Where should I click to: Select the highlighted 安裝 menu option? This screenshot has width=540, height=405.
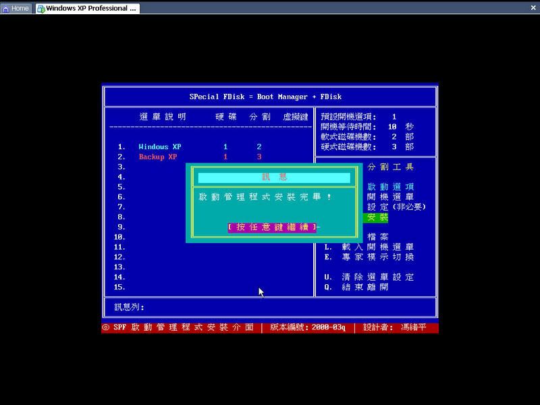pyautogui.click(x=376, y=217)
